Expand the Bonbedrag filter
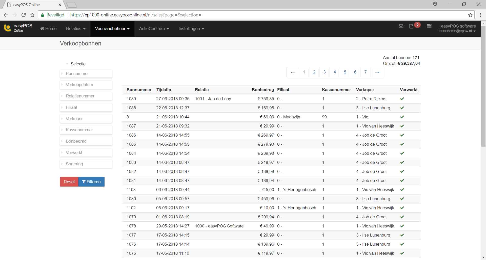 pos(86,141)
